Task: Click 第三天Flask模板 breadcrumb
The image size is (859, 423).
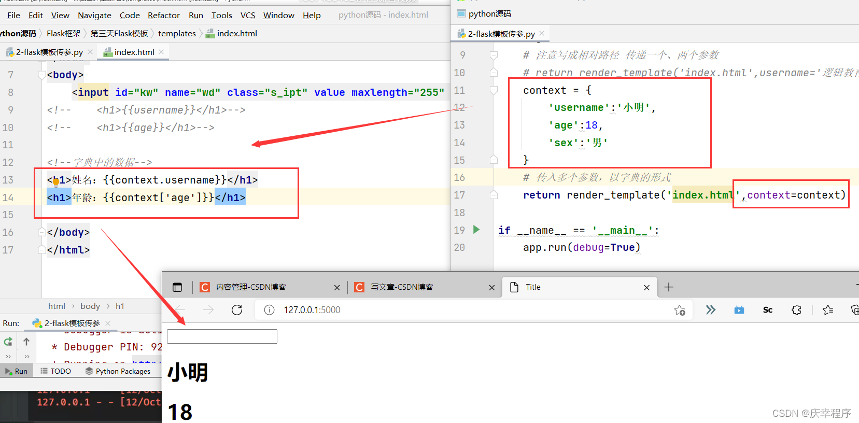Action: 119,33
